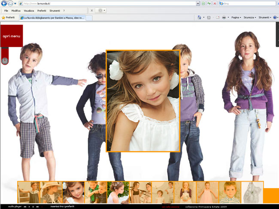This screenshot has height=209, width=279.
Task: Click the Bing search box
Action: coord(247,3)
